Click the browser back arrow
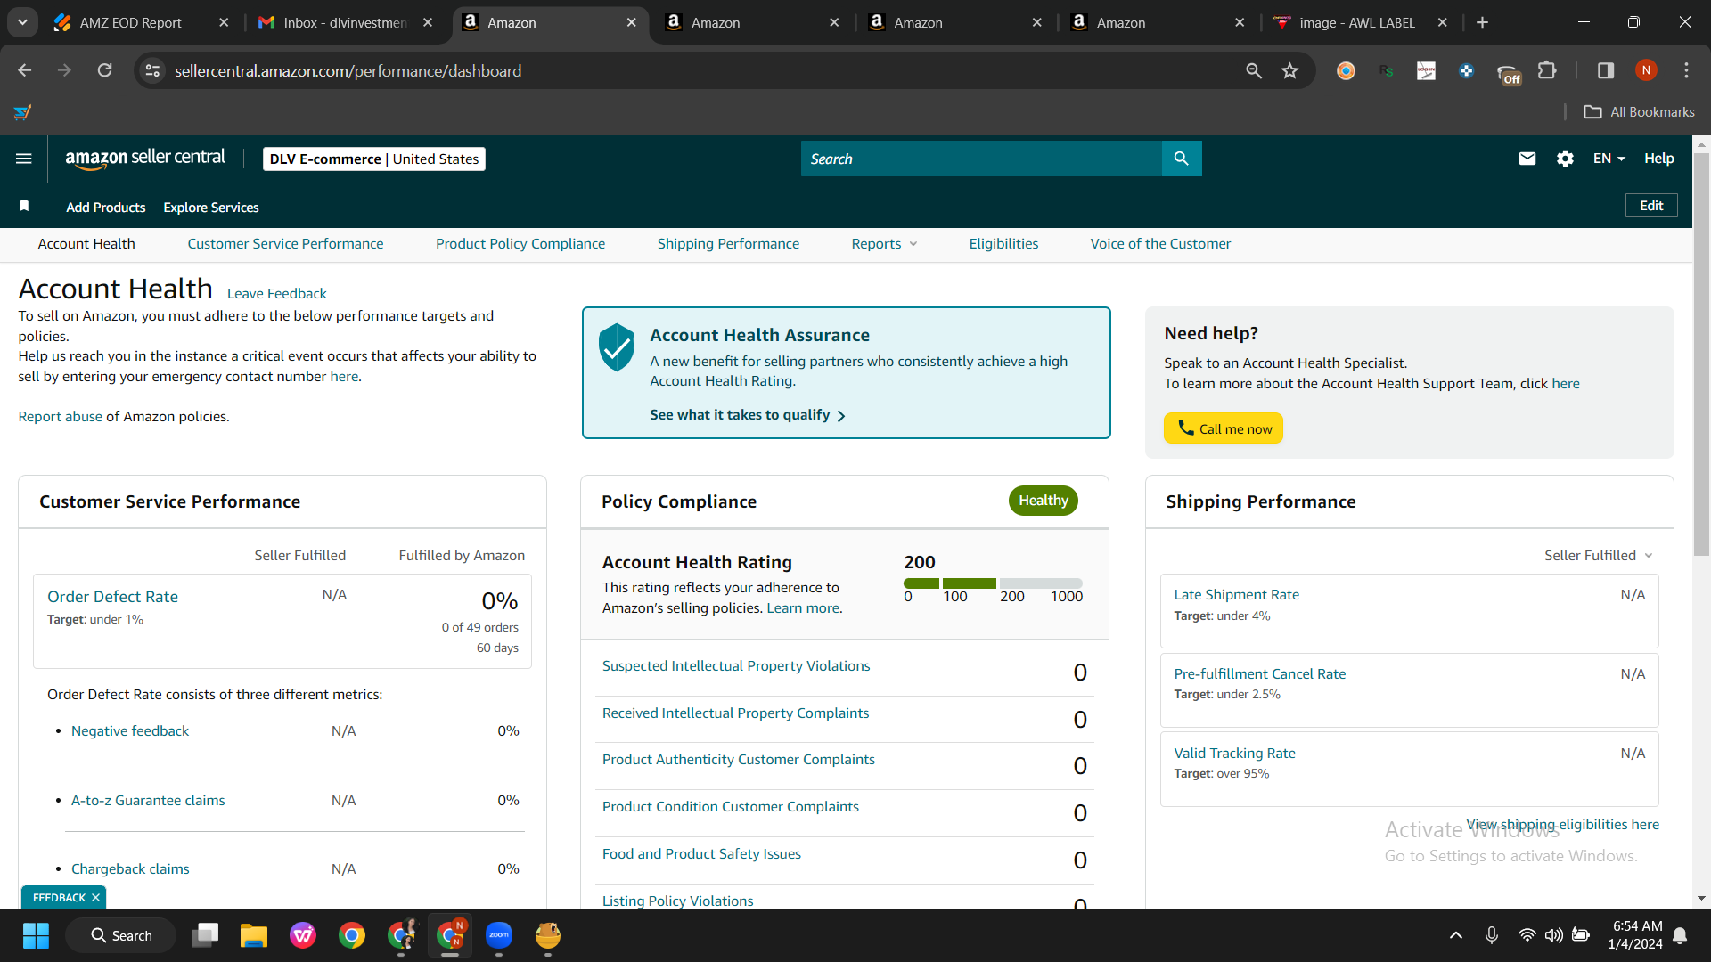The width and height of the screenshot is (1711, 962). point(24,70)
